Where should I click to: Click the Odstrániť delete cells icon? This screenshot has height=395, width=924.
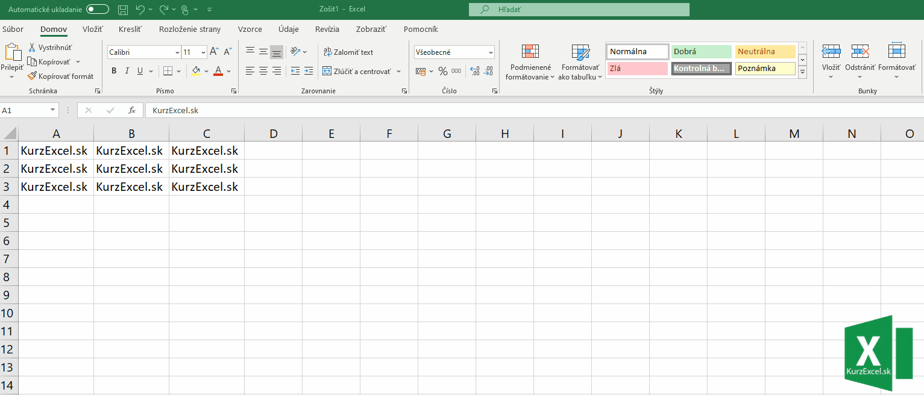coord(860,52)
